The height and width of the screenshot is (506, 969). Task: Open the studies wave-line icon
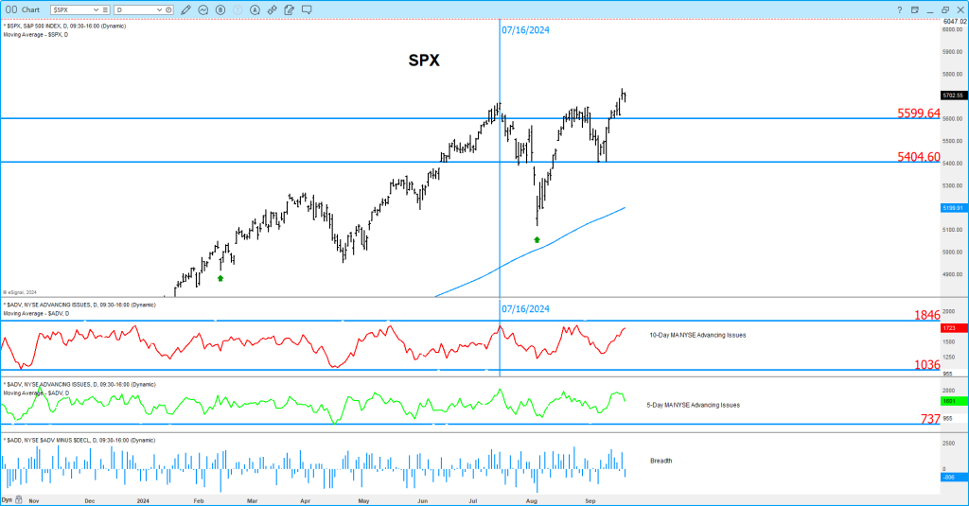coord(203,9)
